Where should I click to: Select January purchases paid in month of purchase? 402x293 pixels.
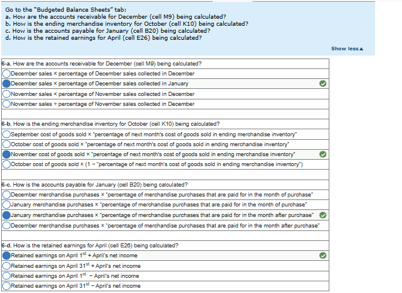click(6, 205)
